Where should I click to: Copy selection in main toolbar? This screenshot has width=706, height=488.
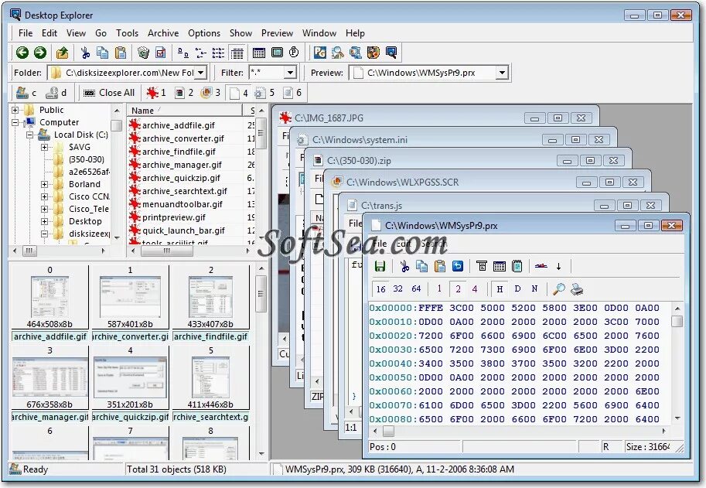click(x=103, y=53)
